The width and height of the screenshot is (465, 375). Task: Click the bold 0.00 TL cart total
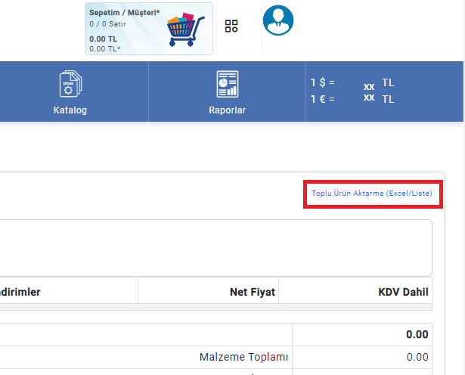point(104,39)
